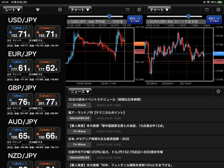This screenshot has width=224, height=168.
Task: Click USD/JPY chart zoom slider handle
Action: (x=109, y=16)
